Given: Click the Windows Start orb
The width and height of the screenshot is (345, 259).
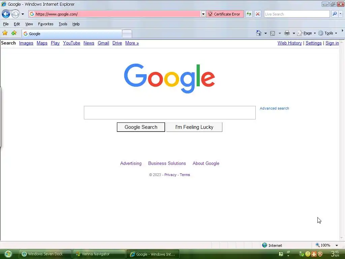Looking at the screenshot, I should click(x=8, y=254).
